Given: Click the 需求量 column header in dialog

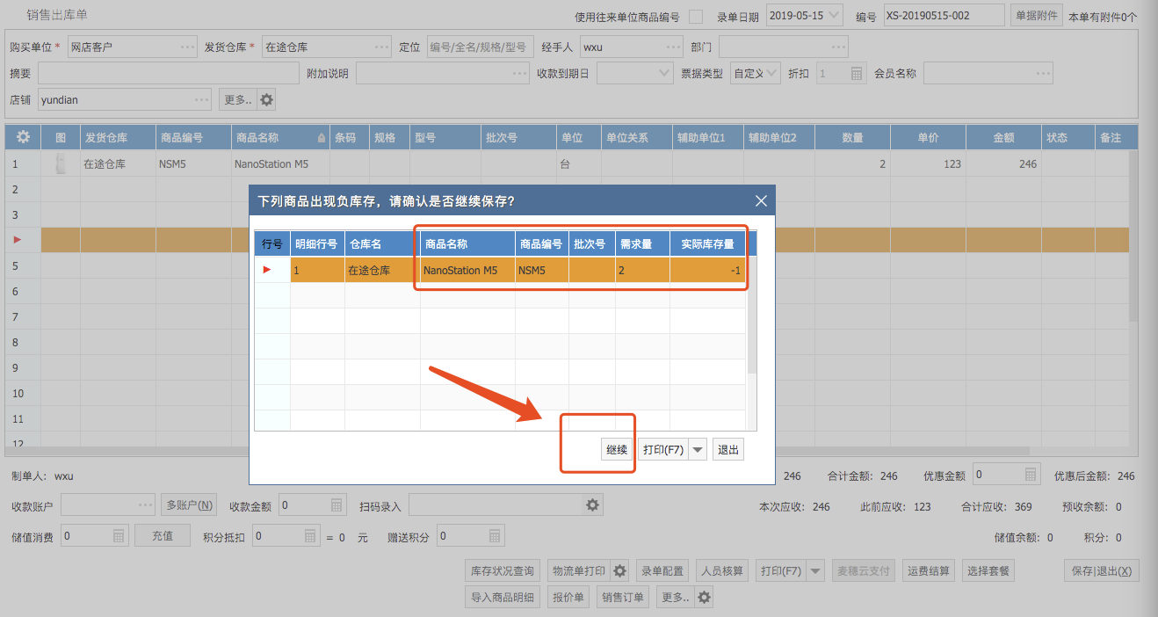Looking at the screenshot, I should pos(642,244).
